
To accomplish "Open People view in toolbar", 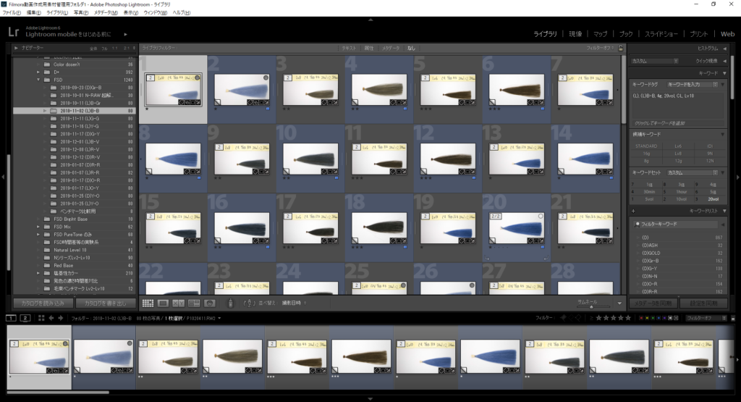I will click(x=210, y=303).
